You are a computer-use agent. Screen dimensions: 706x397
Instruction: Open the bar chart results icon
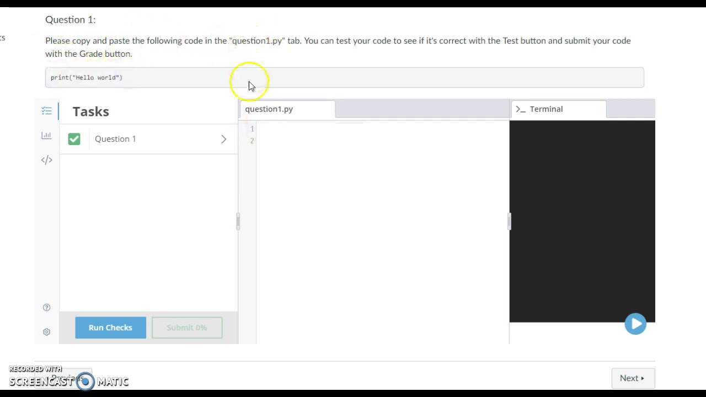[x=46, y=135]
